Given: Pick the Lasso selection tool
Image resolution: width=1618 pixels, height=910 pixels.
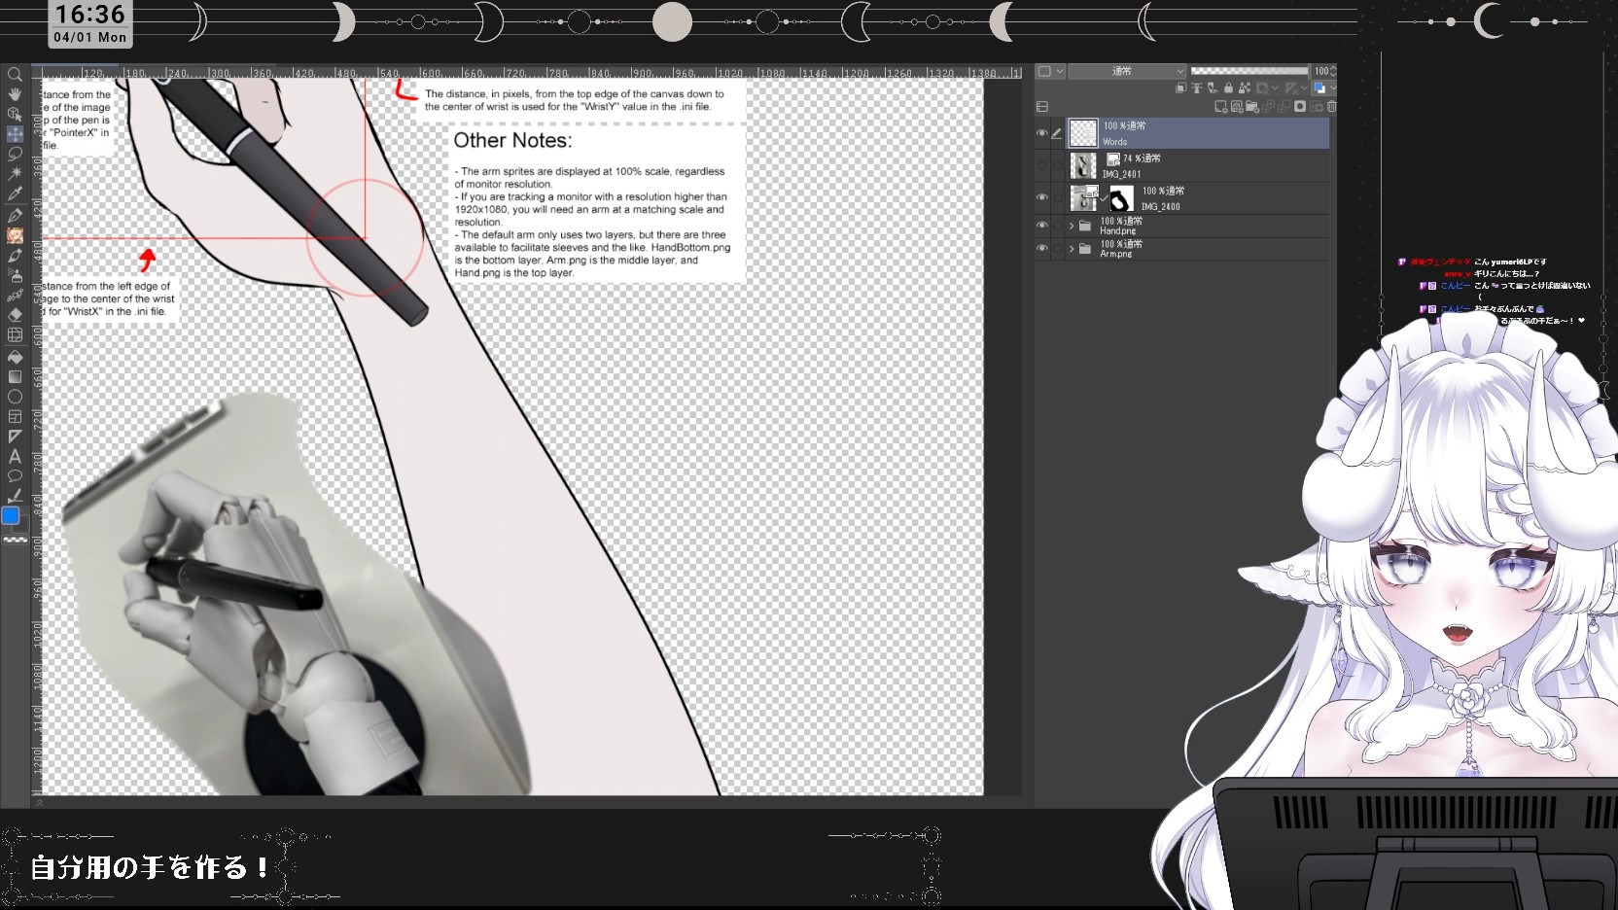Looking at the screenshot, I should tap(15, 154).
